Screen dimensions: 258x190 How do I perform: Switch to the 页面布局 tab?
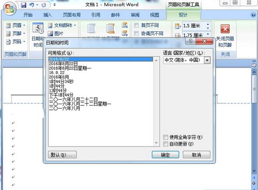pos(72,15)
